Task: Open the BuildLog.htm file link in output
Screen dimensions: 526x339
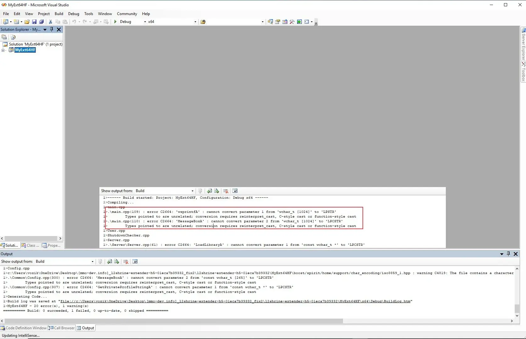Action: point(235,301)
